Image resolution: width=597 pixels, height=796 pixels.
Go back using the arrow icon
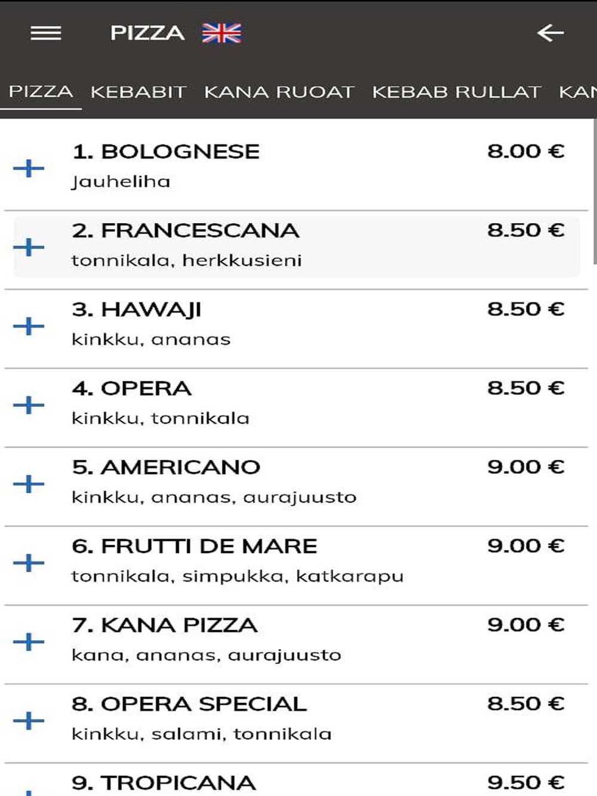pos(550,33)
